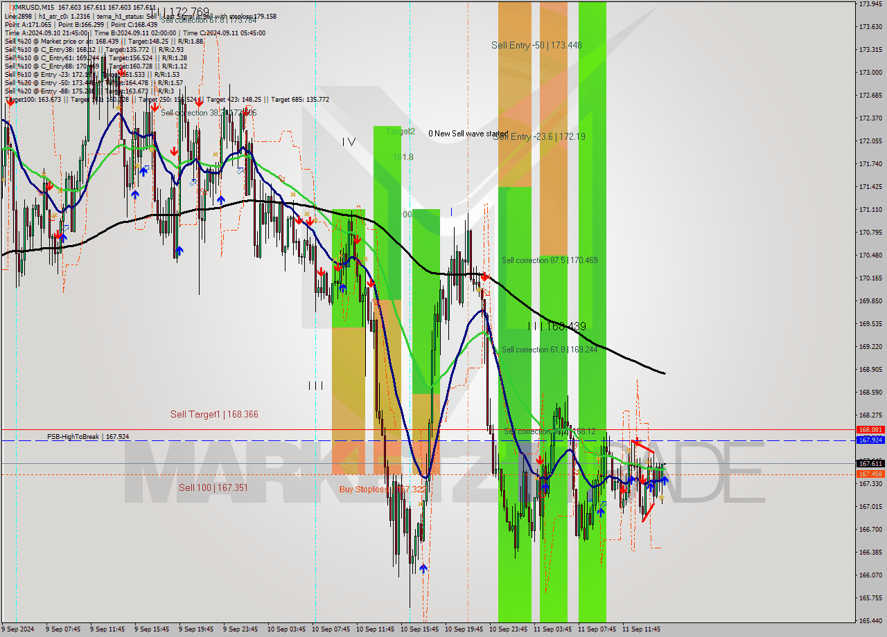887x637 pixels.
Task: Click the orange 167.458 price tag
Action: (870, 474)
